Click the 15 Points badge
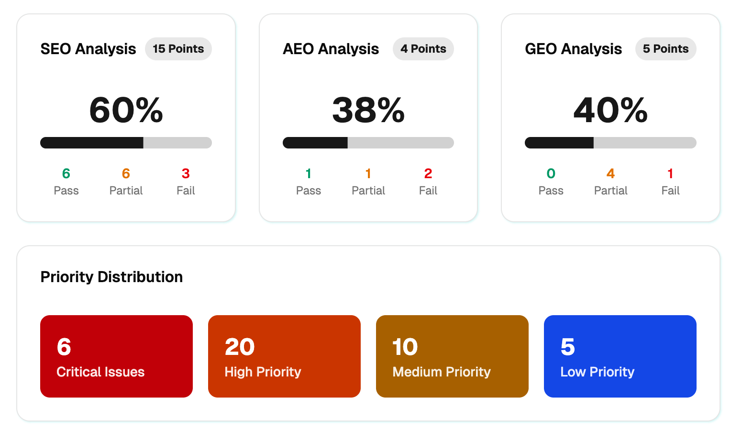Viewport: 731px width, 433px height. pos(178,49)
